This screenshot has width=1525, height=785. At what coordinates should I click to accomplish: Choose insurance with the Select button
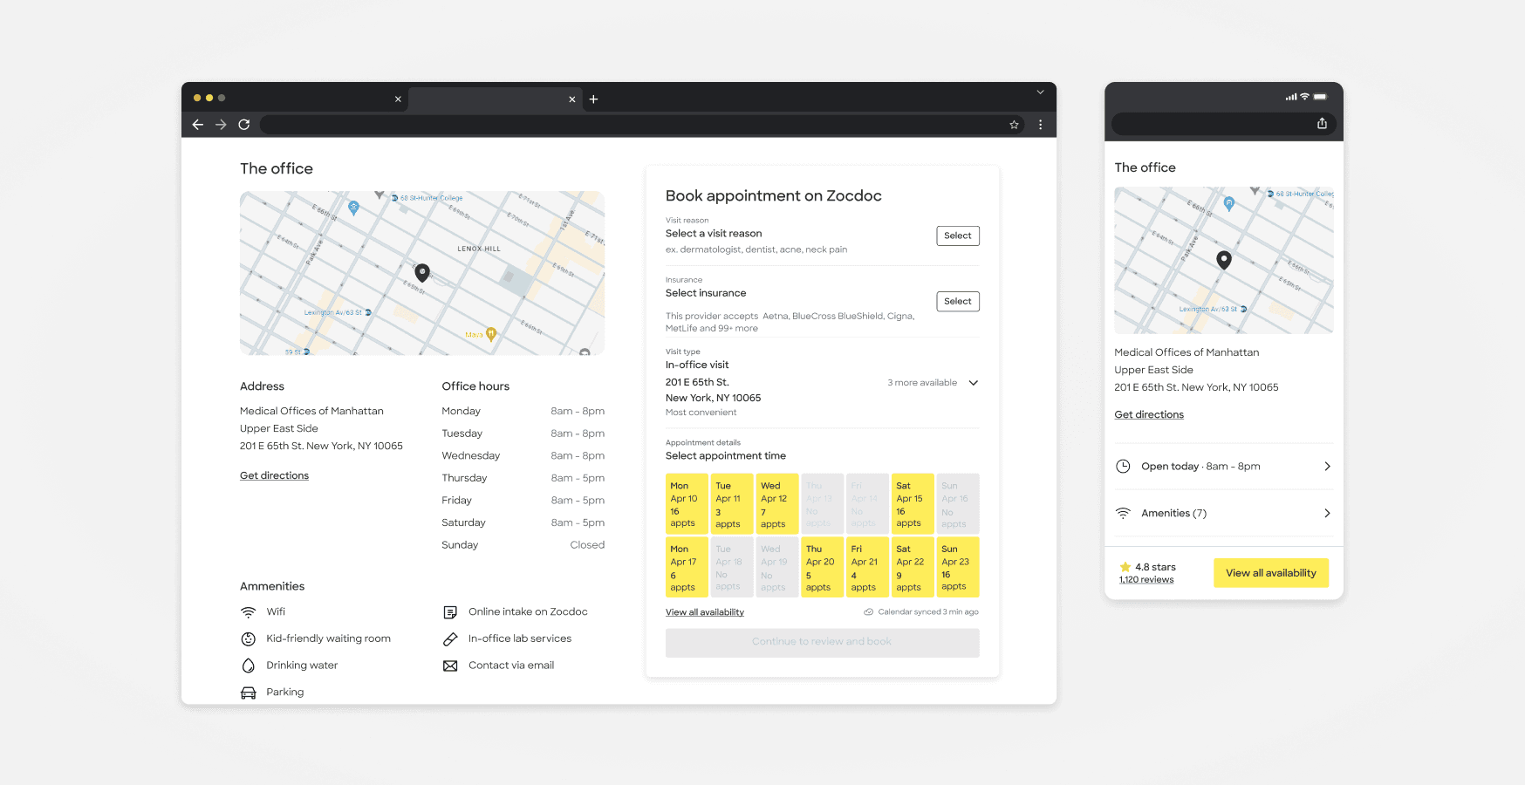coord(957,302)
